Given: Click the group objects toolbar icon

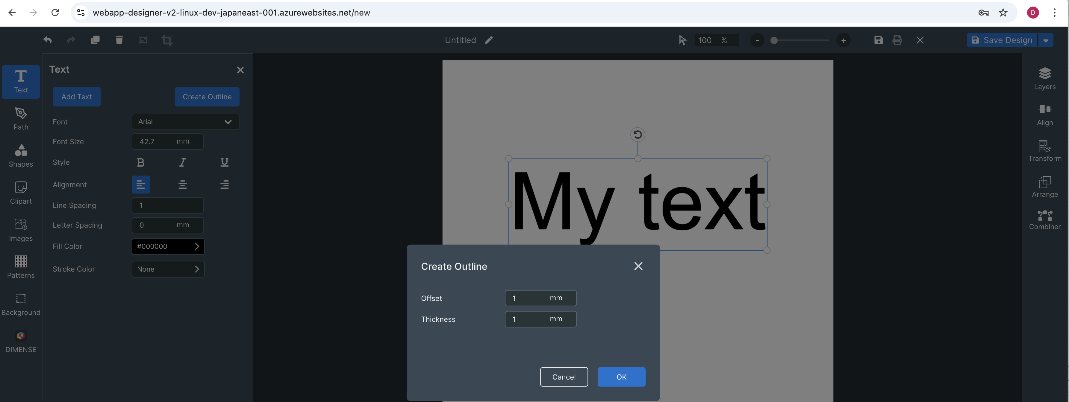Looking at the screenshot, I should pyautogui.click(x=143, y=40).
